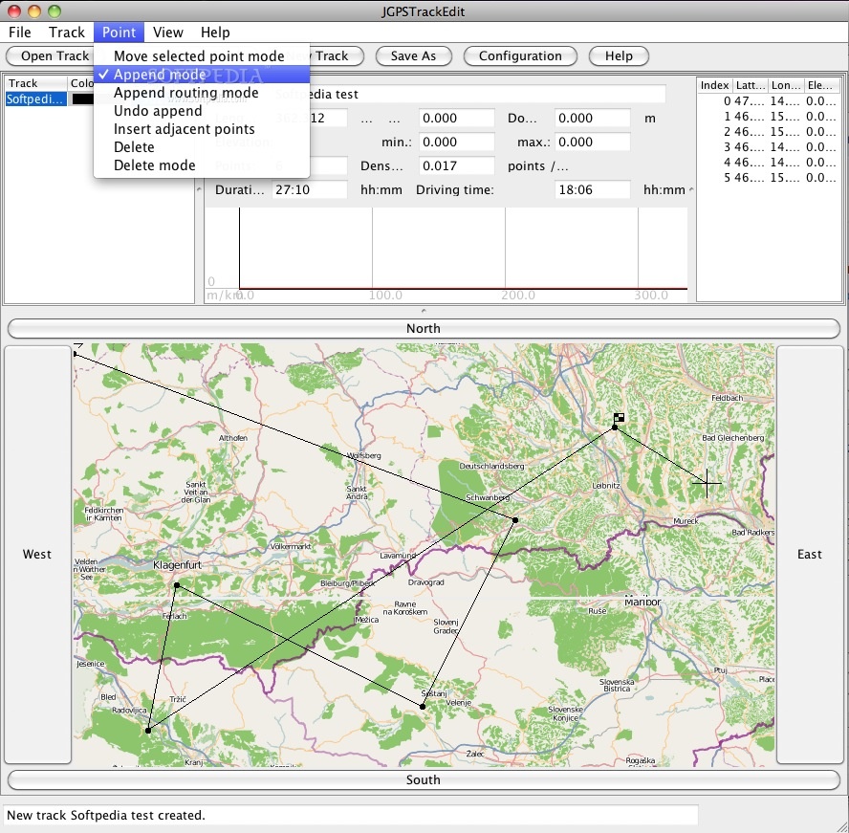
Task: Open the Help menu
Action: click(215, 33)
